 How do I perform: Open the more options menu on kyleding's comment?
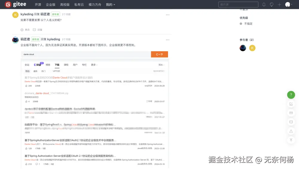[168, 15]
